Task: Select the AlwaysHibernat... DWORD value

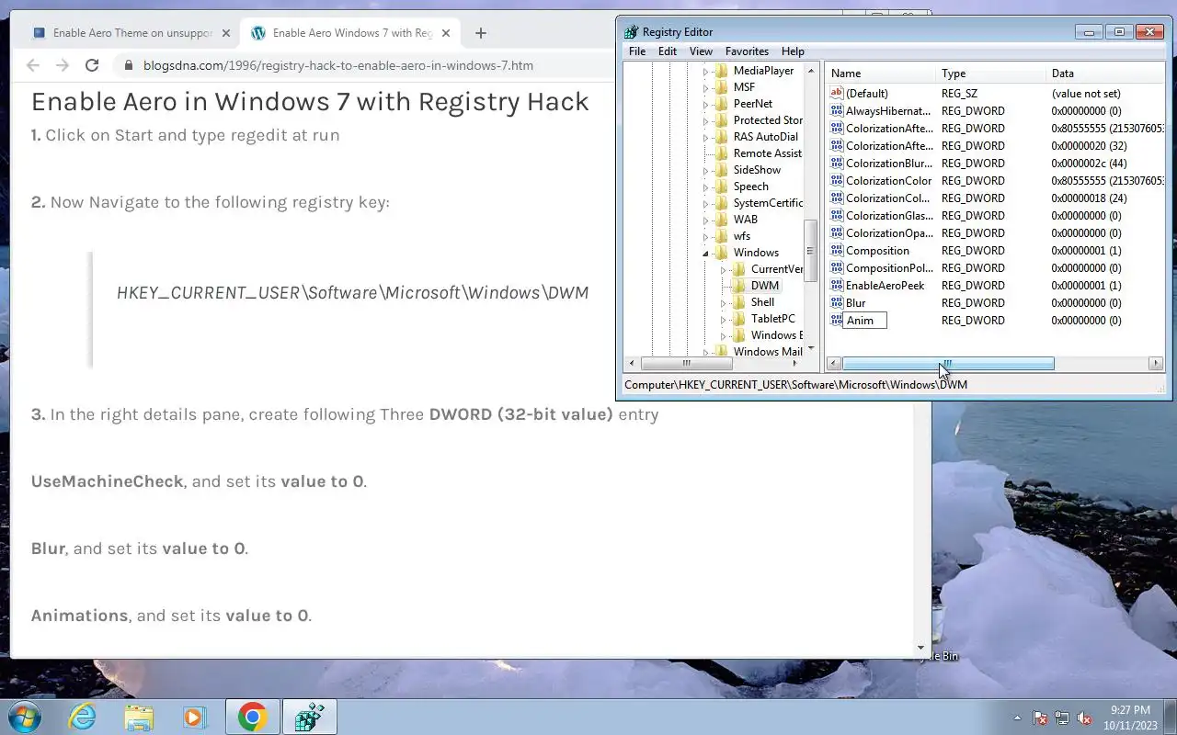Action: 887,110
